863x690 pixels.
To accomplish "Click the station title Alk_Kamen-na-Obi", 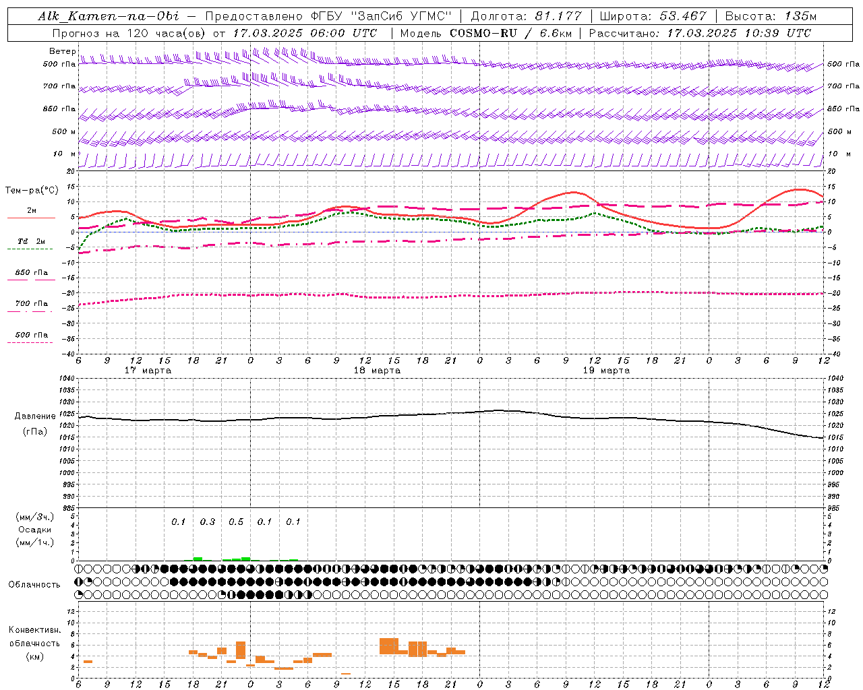I will tap(109, 16).
